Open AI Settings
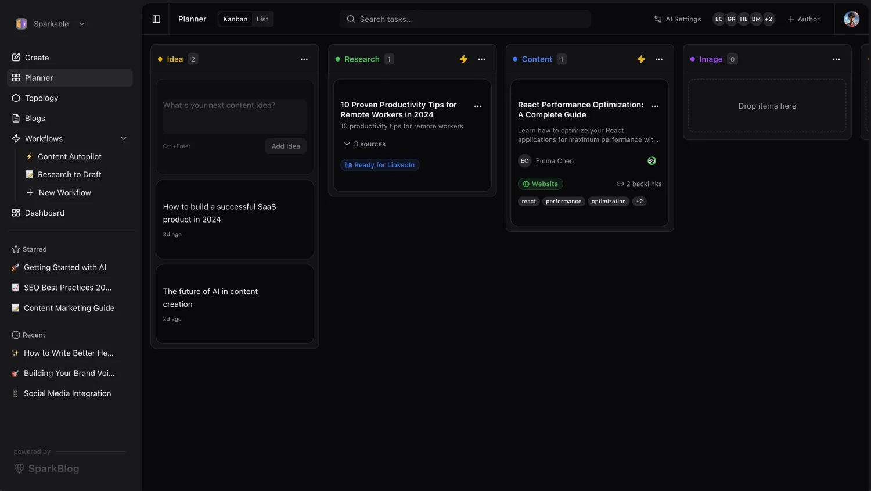 [677, 19]
